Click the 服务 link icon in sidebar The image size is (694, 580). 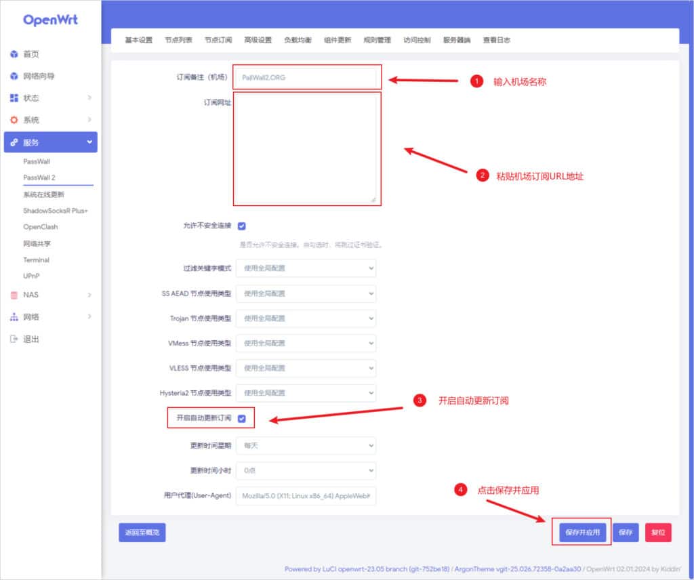pyautogui.click(x=14, y=142)
